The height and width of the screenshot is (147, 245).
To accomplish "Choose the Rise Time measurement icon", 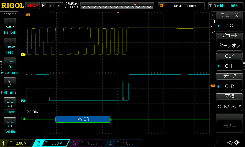I will tap(10, 64).
